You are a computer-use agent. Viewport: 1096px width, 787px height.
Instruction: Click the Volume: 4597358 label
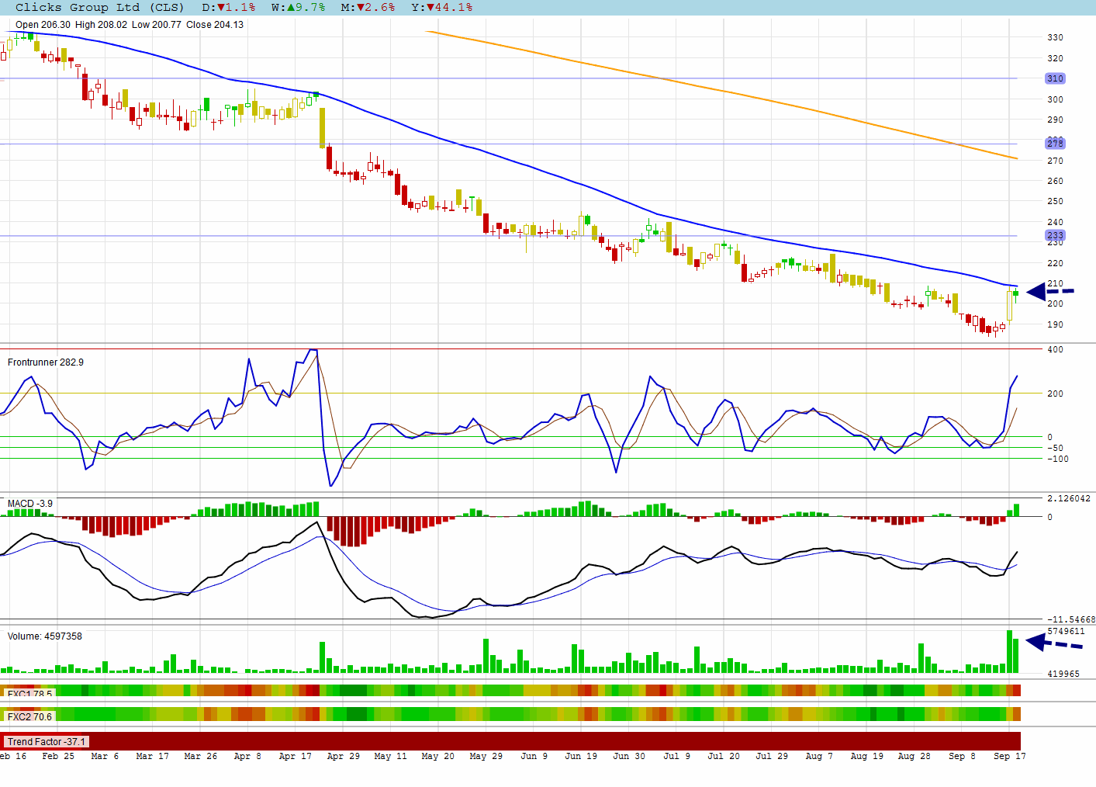click(x=45, y=636)
